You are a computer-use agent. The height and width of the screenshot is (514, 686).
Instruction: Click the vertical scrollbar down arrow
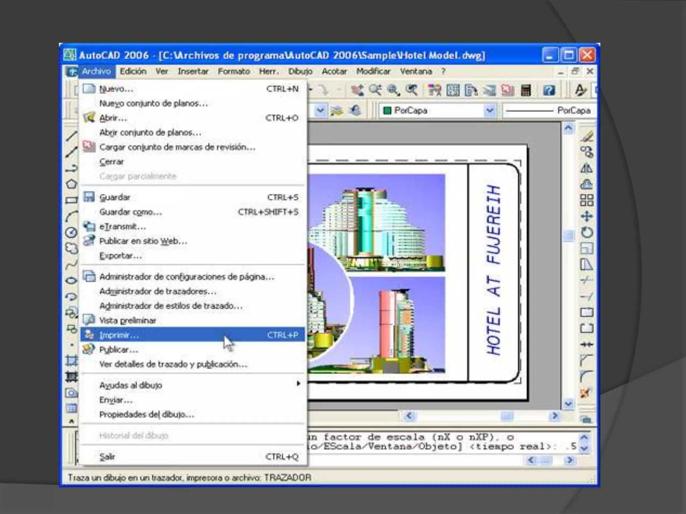click(568, 404)
